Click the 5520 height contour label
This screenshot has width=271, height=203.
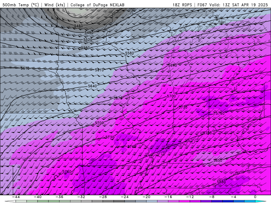(88, 40)
